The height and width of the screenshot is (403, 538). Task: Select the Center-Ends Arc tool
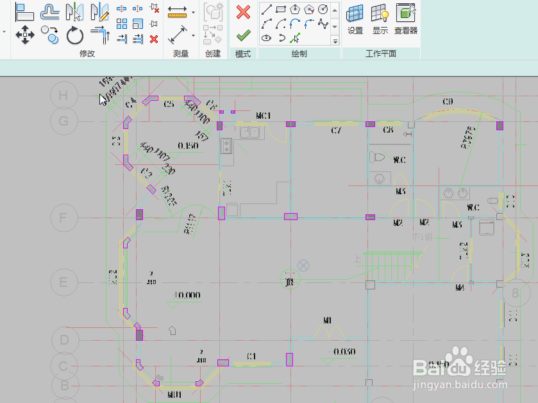pyautogui.click(x=281, y=24)
